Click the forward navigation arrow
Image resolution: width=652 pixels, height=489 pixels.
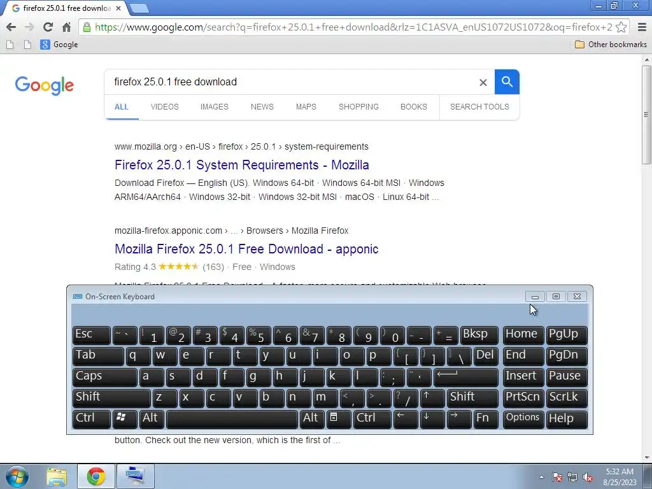(29, 27)
